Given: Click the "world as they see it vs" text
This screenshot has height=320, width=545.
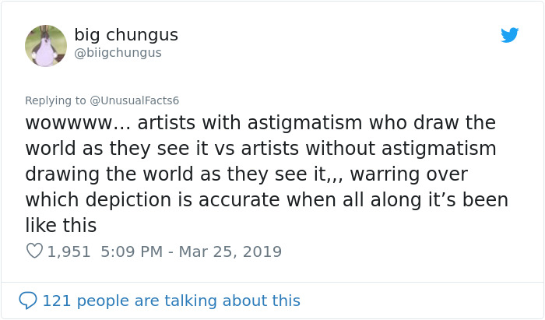Looking at the screenshot, I should point(131,149).
